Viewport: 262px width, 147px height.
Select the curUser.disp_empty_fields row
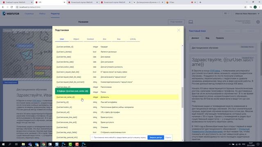[x=117, y=132]
